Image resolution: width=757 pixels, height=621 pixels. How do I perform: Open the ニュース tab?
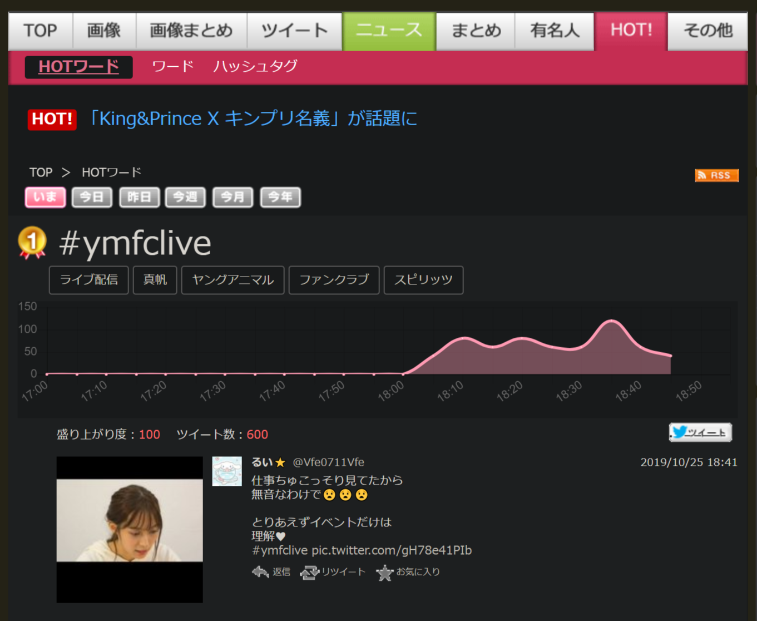(389, 31)
